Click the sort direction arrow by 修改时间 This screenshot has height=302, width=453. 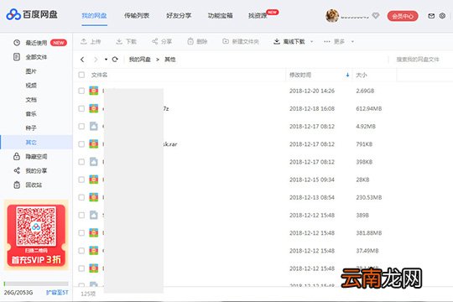click(347, 75)
